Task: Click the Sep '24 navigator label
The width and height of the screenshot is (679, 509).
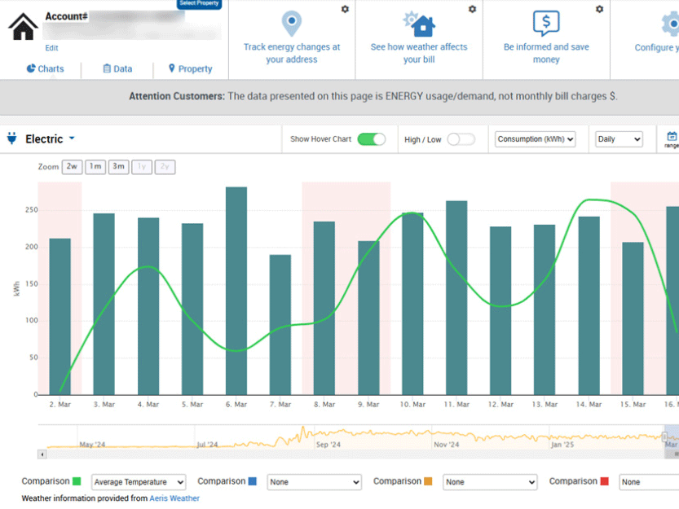Action: (x=328, y=445)
